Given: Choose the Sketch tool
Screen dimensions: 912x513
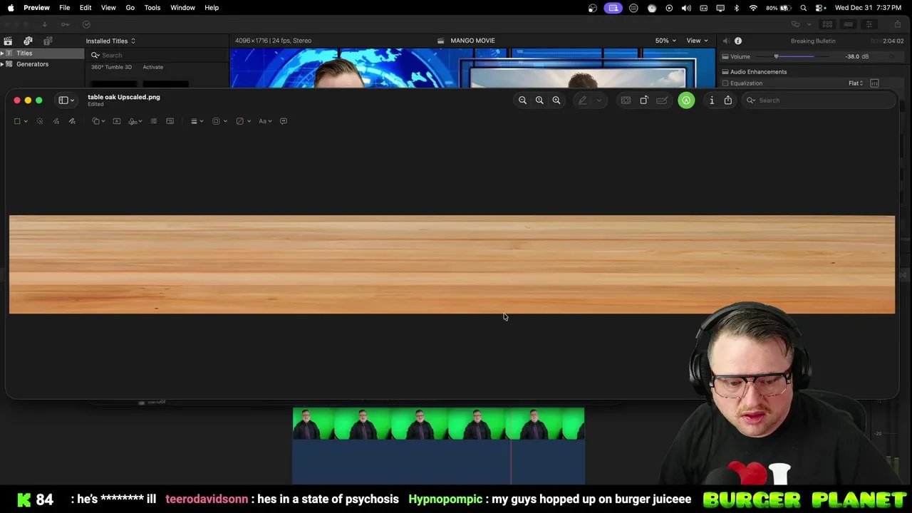Looking at the screenshot, I should [56, 121].
